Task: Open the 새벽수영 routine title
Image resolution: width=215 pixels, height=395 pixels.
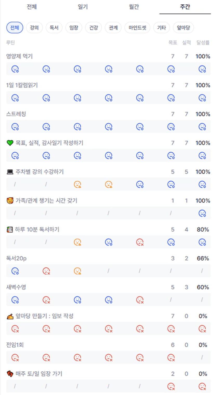Action: (16, 287)
